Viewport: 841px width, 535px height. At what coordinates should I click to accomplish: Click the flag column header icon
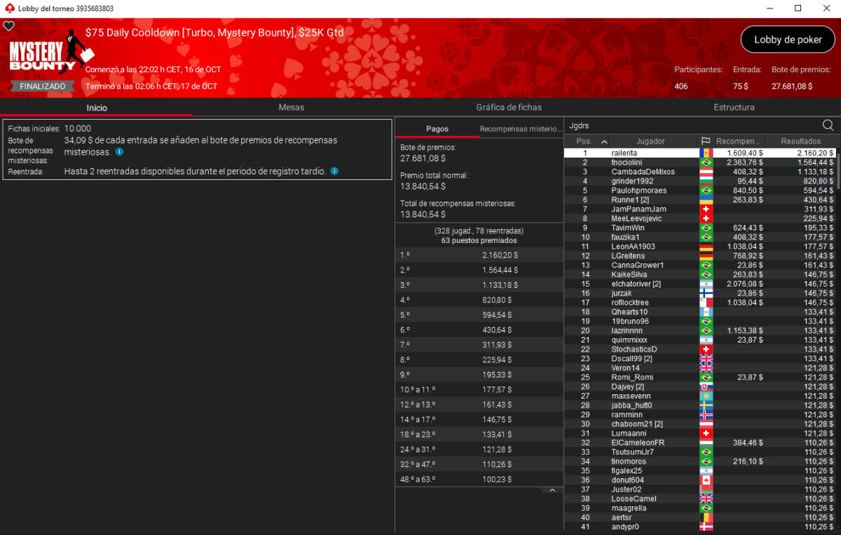(705, 141)
